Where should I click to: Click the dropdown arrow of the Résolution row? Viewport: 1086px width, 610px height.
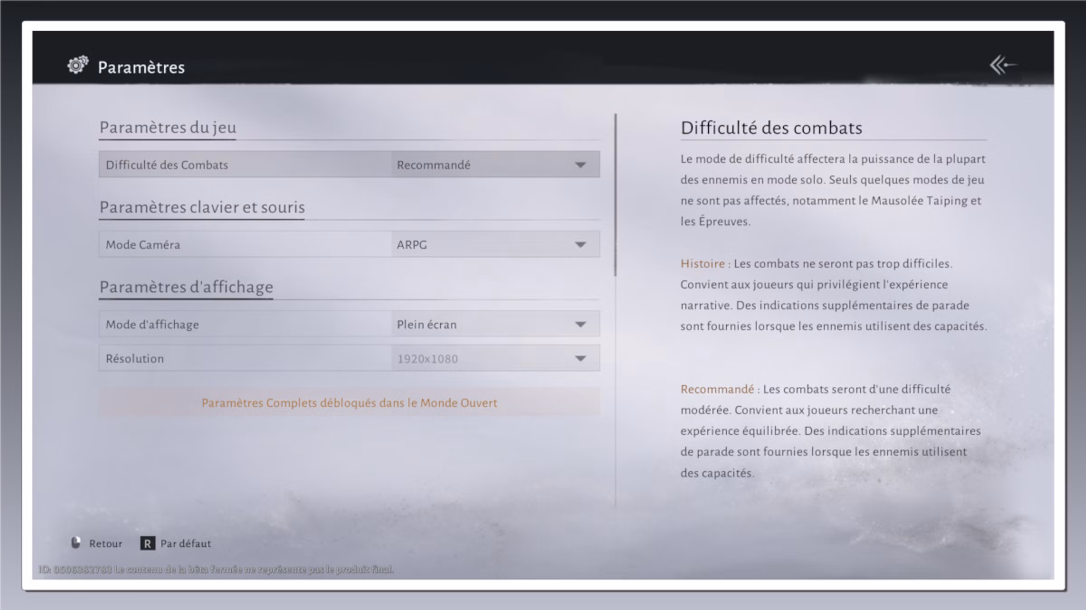(x=581, y=358)
